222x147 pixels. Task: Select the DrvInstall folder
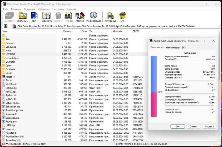tap(11, 62)
